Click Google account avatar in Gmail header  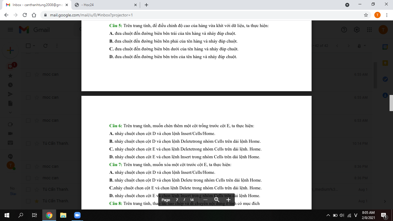[x=383, y=30]
